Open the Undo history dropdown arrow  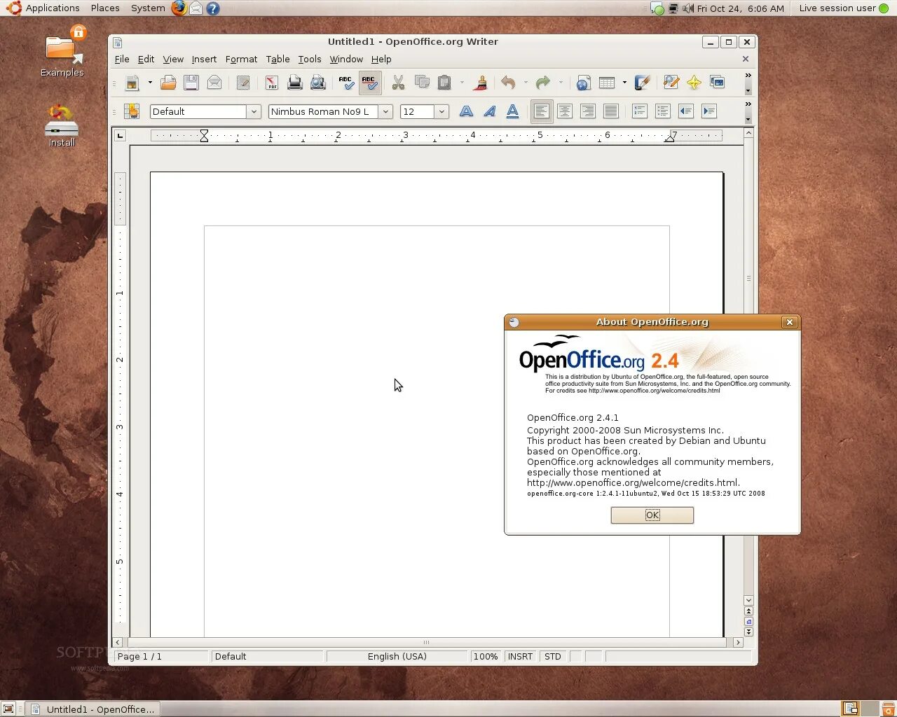pyautogui.click(x=526, y=83)
